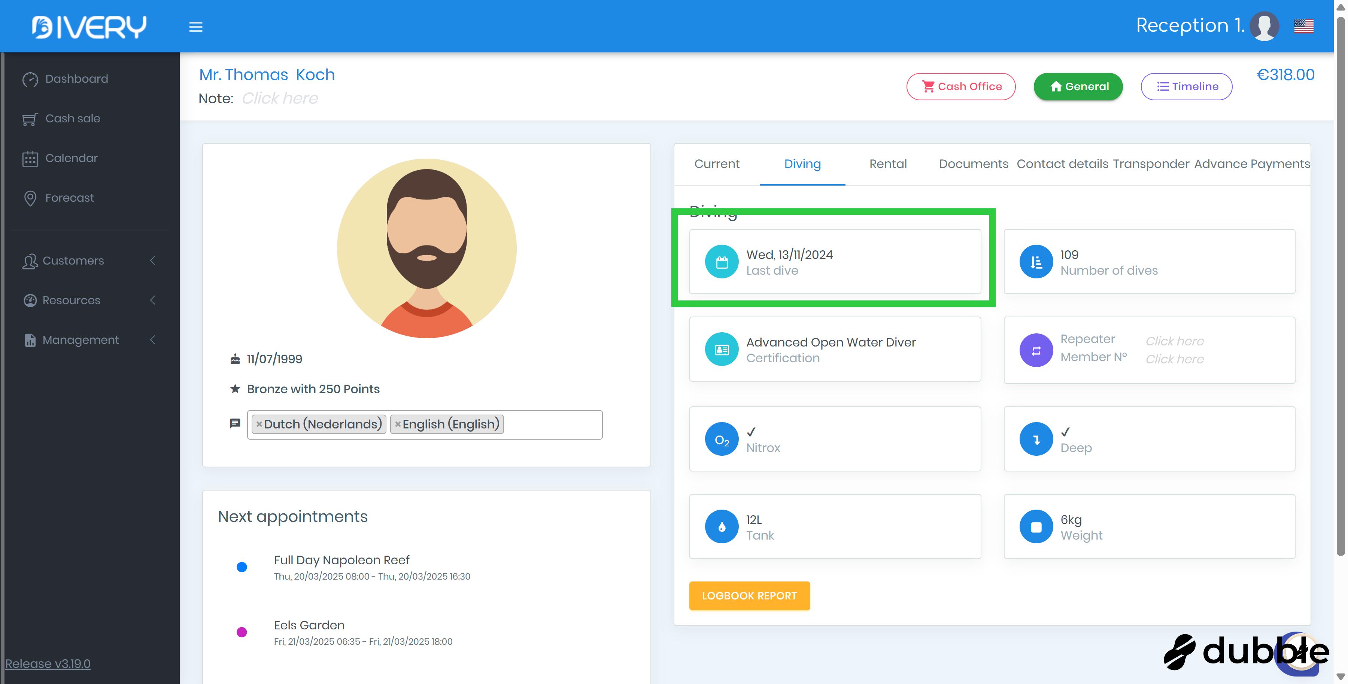The image size is (1348, 684).
Task: Click the LOGBOOK REPORT button
Action: 749,596
